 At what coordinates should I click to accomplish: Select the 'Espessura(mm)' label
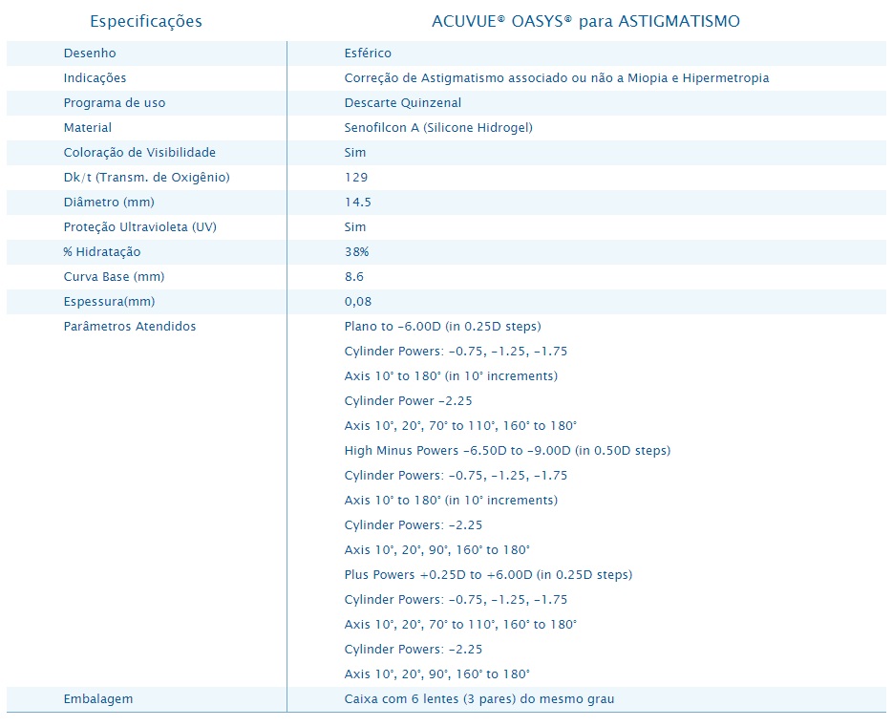point(109,302)
